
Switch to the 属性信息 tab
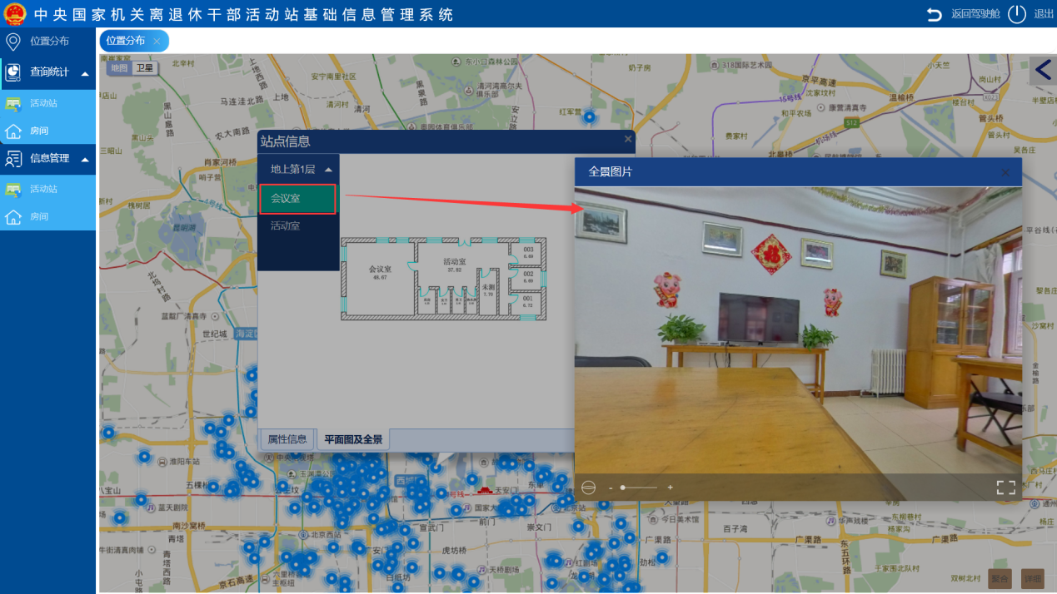click(287, 439)
